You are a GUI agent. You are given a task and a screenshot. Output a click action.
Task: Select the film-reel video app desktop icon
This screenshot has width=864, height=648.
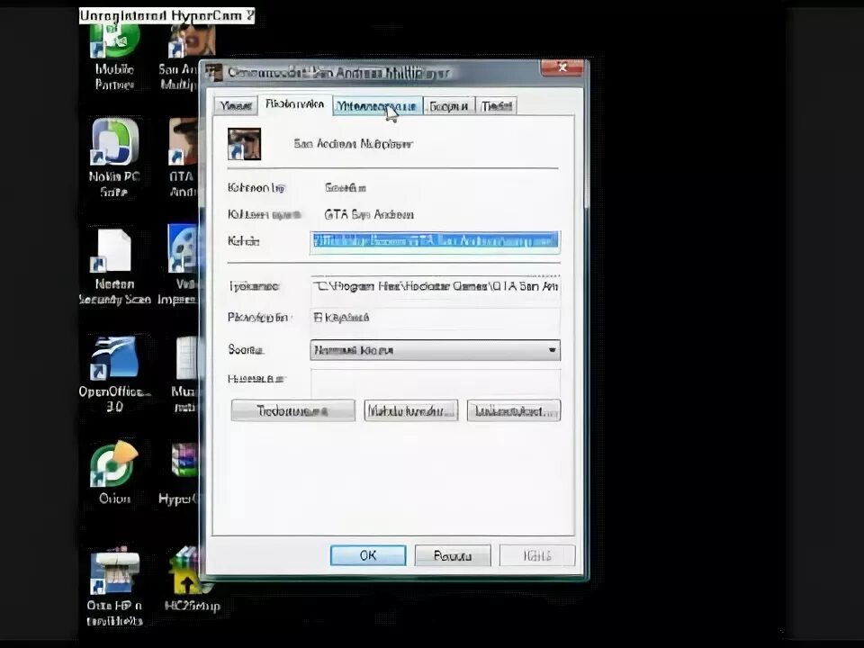[x=181, y=265]
